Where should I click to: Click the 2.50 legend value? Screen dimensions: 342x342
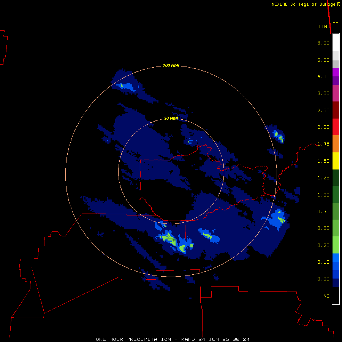point(323,110)
